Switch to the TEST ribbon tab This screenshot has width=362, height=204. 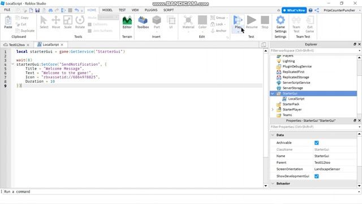pos(122,10)
